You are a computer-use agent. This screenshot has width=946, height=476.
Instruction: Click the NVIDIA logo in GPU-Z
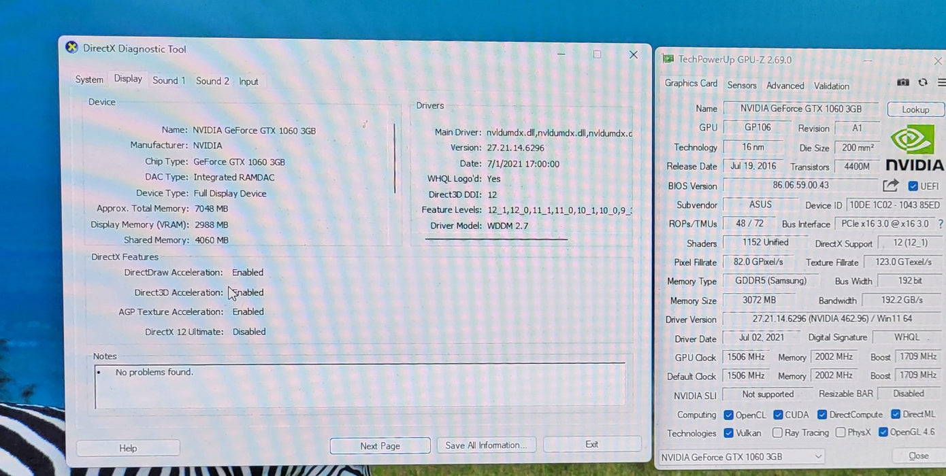coord(913,147)
